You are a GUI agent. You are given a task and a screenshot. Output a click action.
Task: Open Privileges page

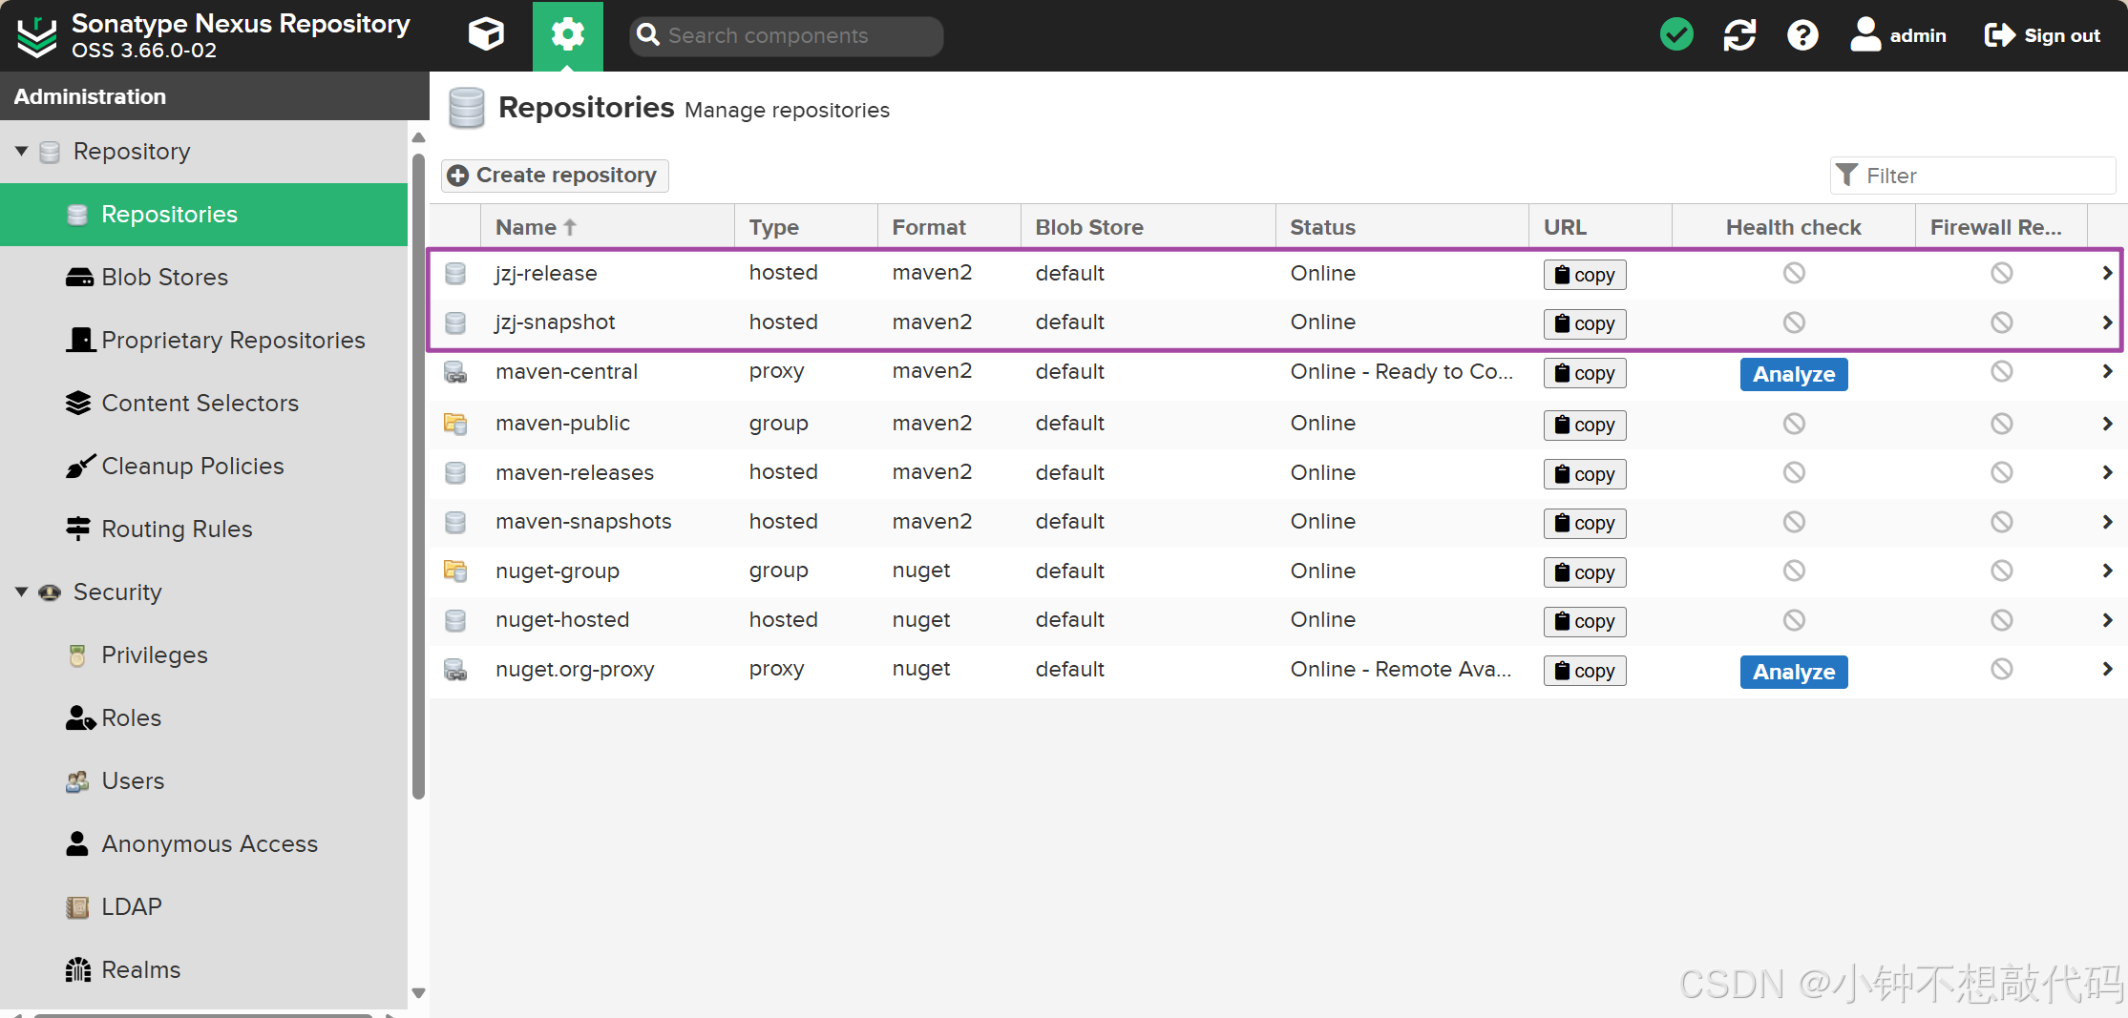pyautogui.click(x=204, y=655)
